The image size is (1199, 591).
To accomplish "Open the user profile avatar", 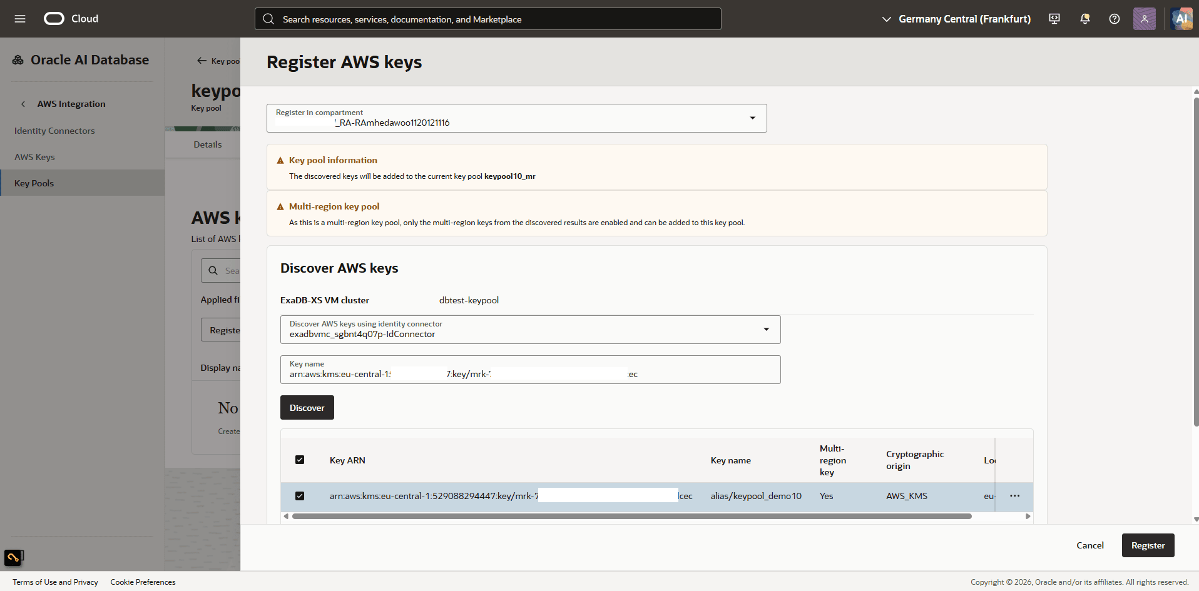I will [x=1145, y=19].
